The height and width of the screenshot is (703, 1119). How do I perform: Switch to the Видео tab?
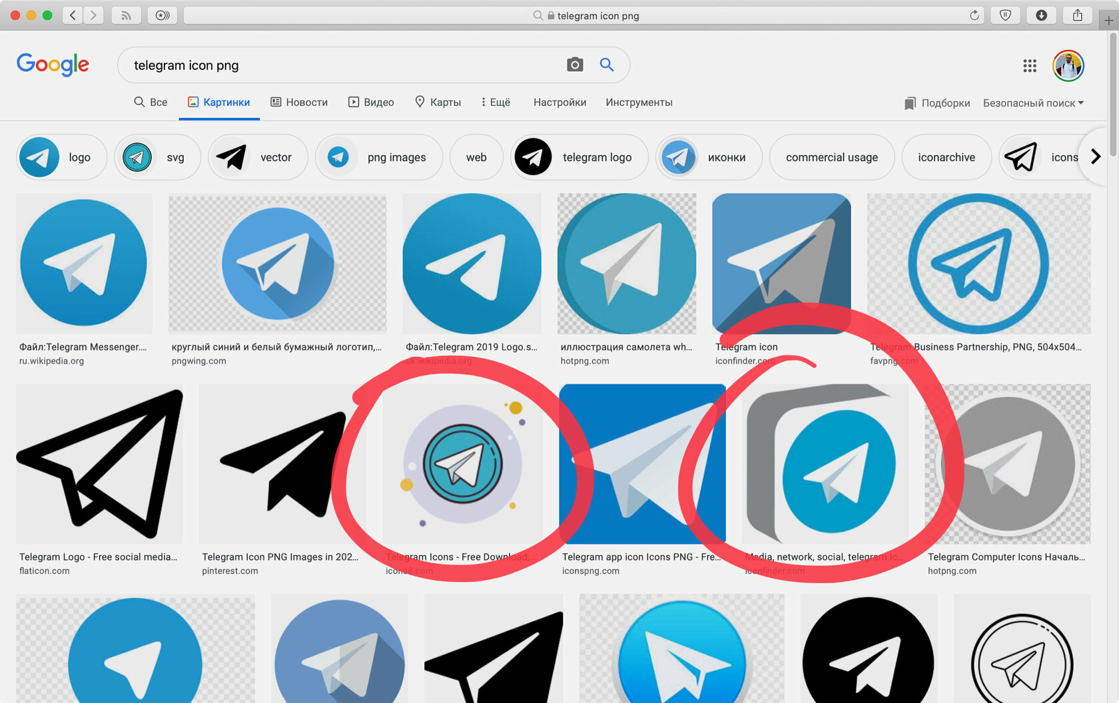(371, 102)
